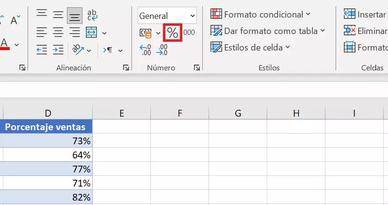The image size is (388, 205).
Task: Apply red font color
Action: point(4,44)
